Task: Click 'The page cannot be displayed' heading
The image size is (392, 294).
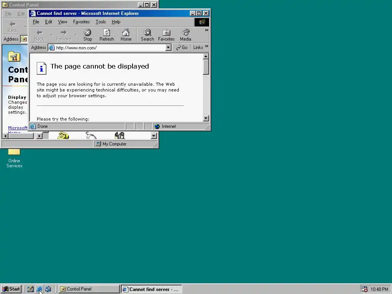Action: tap(100, 66)
